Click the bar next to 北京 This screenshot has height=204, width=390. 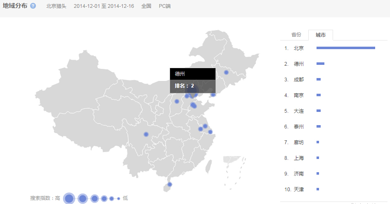(345, 48)
